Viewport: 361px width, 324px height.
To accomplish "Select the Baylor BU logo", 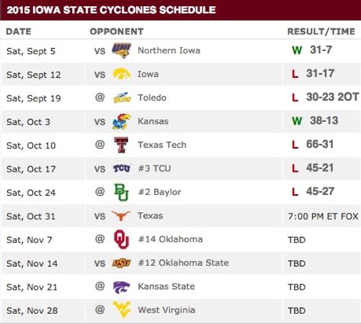I will coord(122,192).
